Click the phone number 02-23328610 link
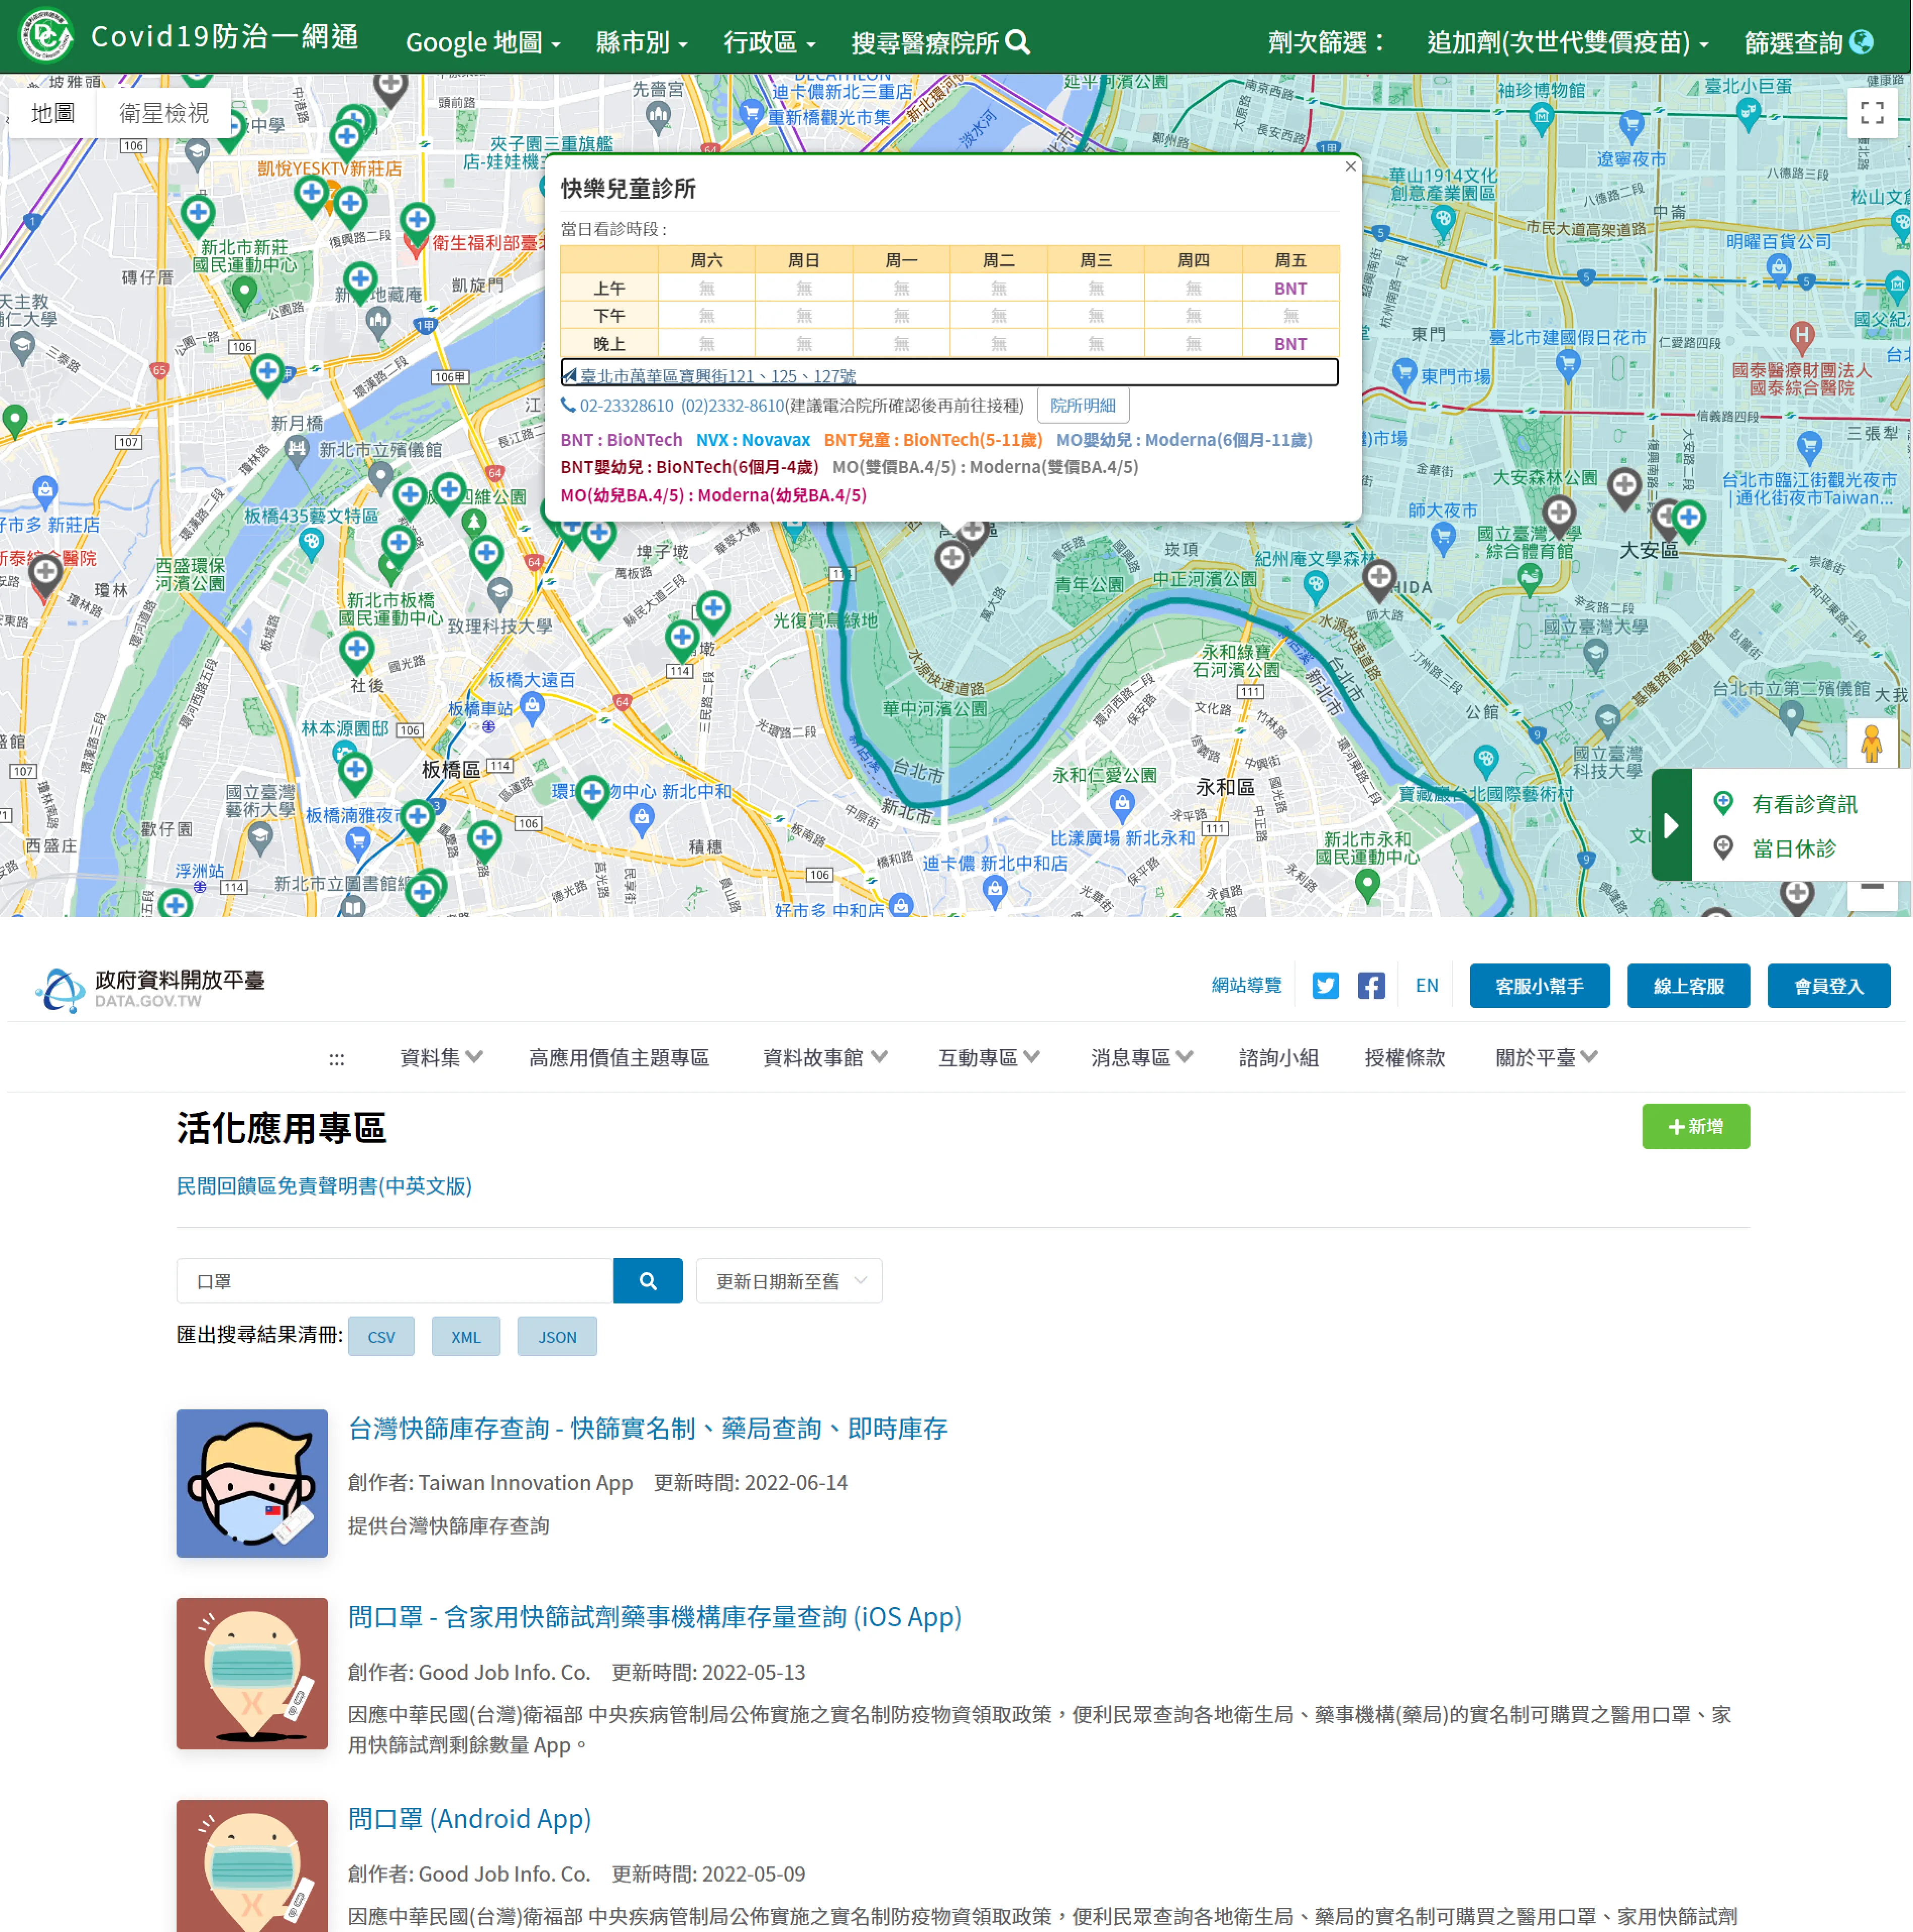 click(x=626, y=405)
